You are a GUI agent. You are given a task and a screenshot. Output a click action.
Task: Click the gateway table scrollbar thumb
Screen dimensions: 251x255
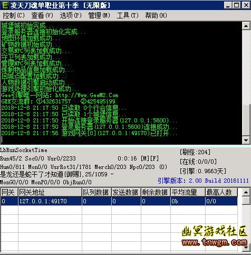[246, 201]
